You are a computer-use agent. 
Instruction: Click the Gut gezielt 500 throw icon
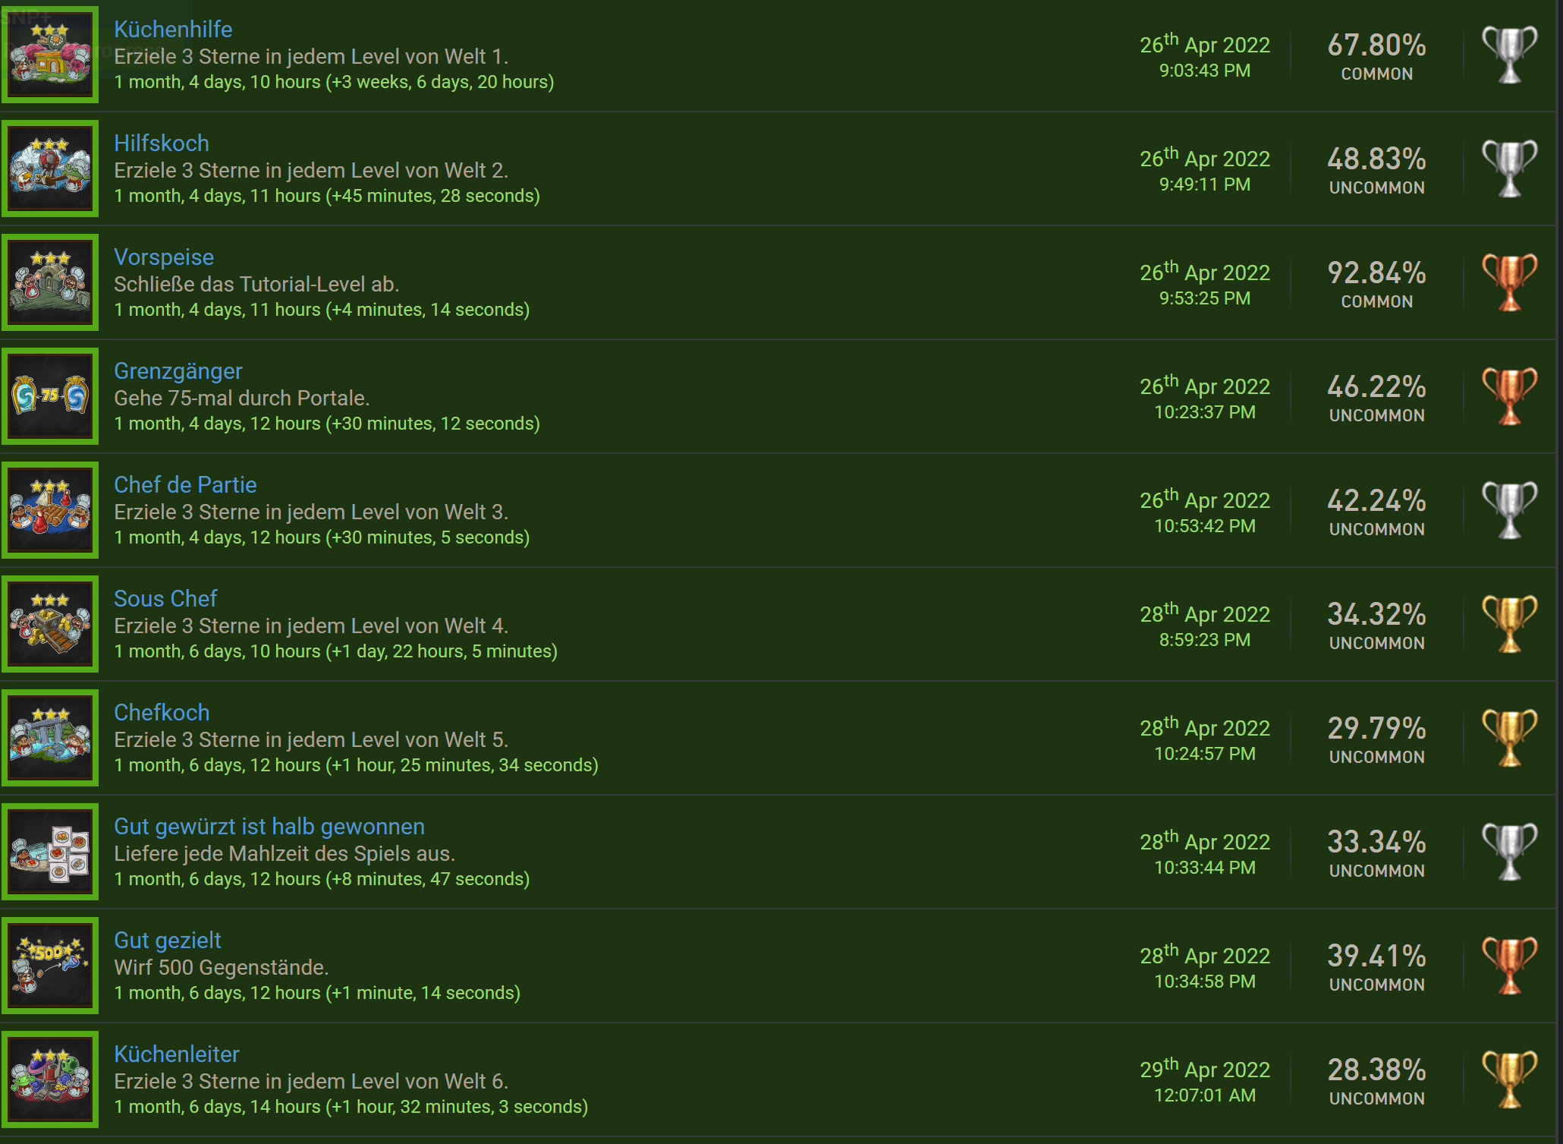pos(50,966)
